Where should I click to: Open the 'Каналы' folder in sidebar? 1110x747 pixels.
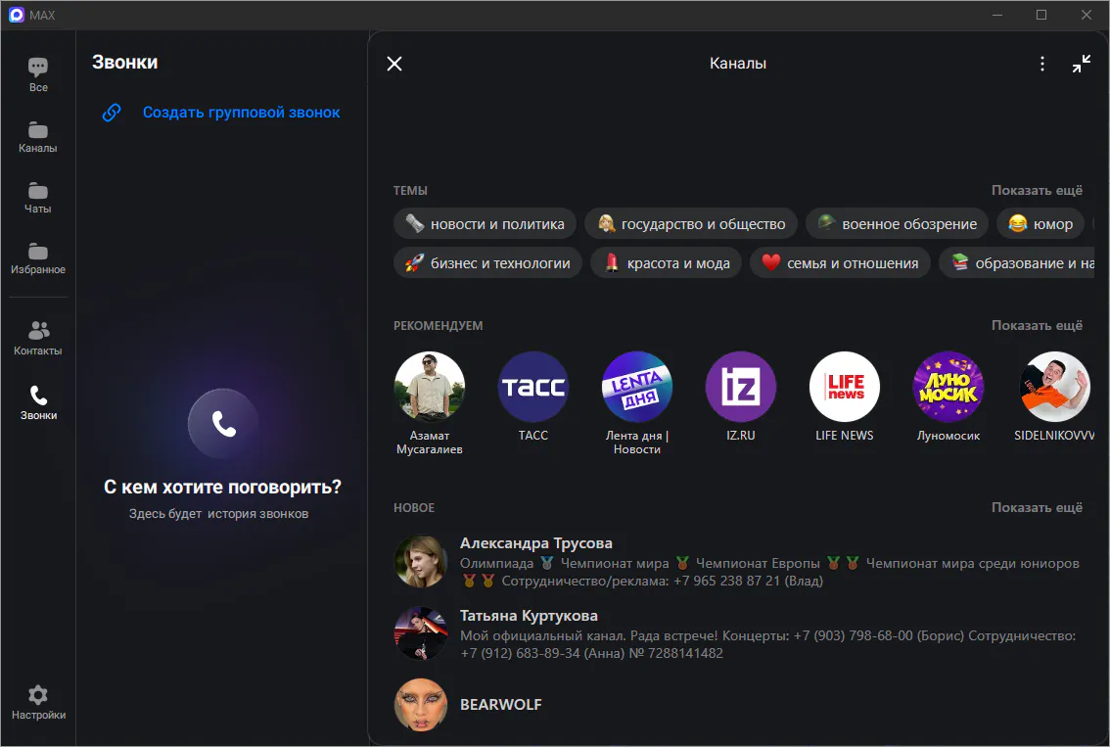(38, 137)
